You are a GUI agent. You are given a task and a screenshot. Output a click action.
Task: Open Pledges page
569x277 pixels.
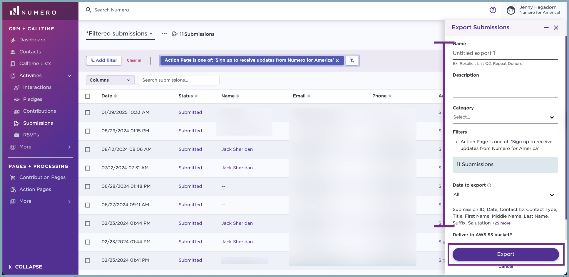(33, 99)
